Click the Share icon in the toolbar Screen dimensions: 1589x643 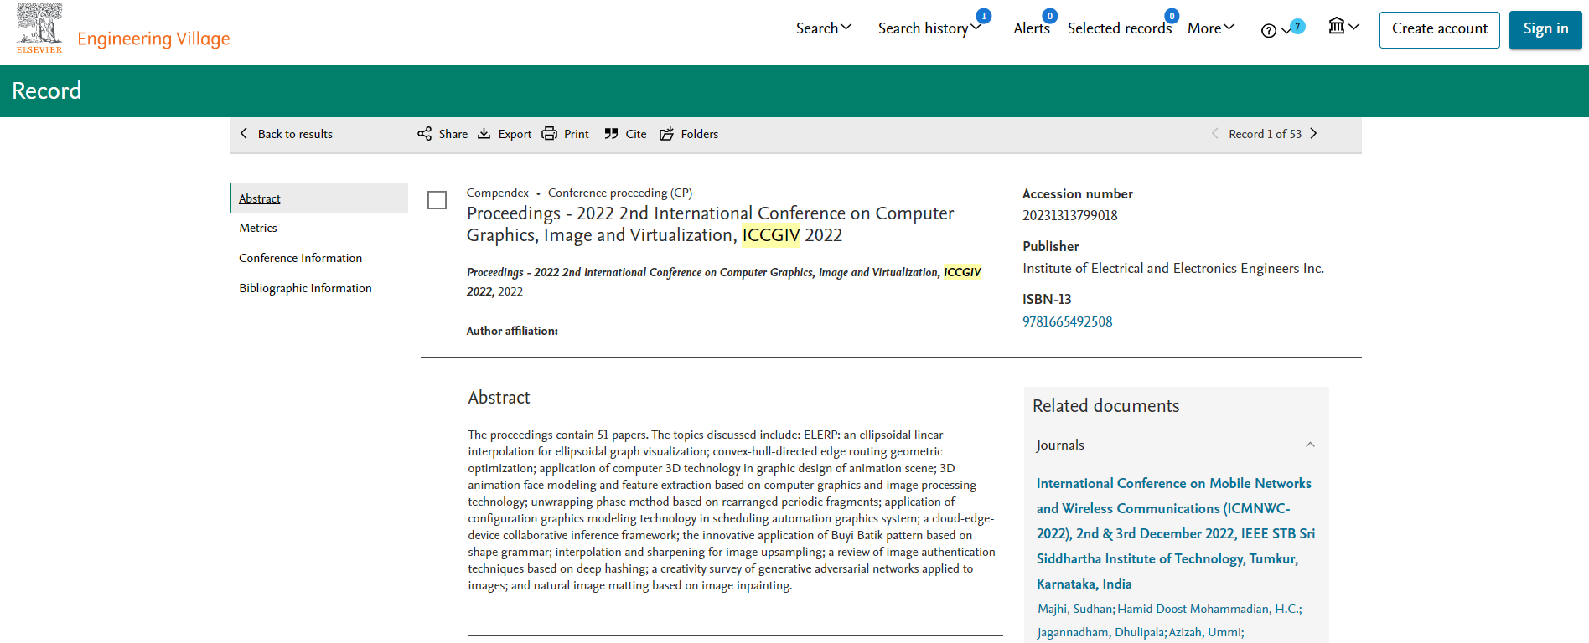click(x=424, y=134)
